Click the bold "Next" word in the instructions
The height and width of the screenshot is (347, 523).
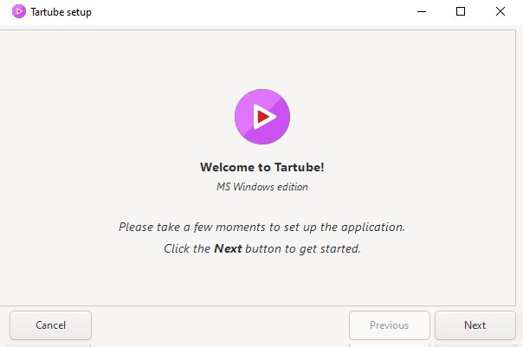pos(228,248)
